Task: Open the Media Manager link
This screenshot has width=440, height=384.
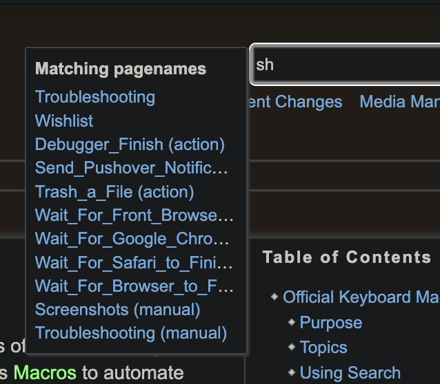Action: click(399, 102)
